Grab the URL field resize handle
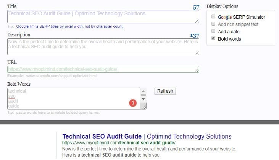The height and width of the screenshot is (160, 279). tap(197, 70)
